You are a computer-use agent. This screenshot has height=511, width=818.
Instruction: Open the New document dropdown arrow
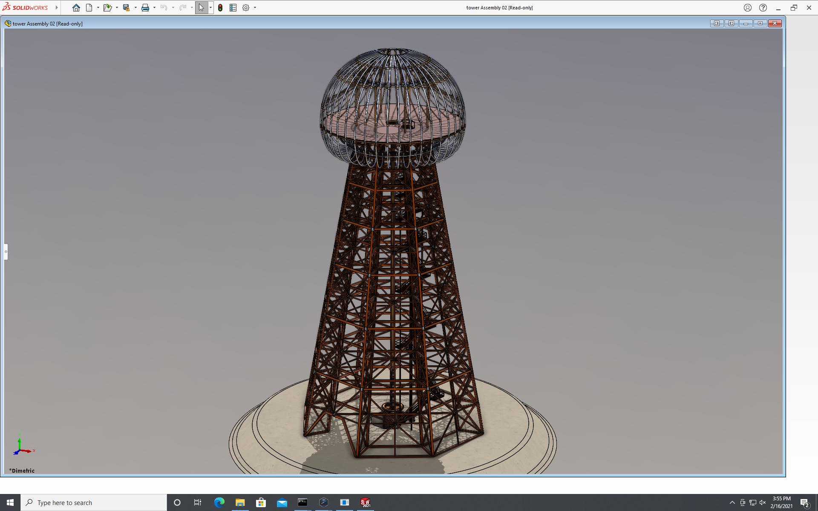click(98, 8)
